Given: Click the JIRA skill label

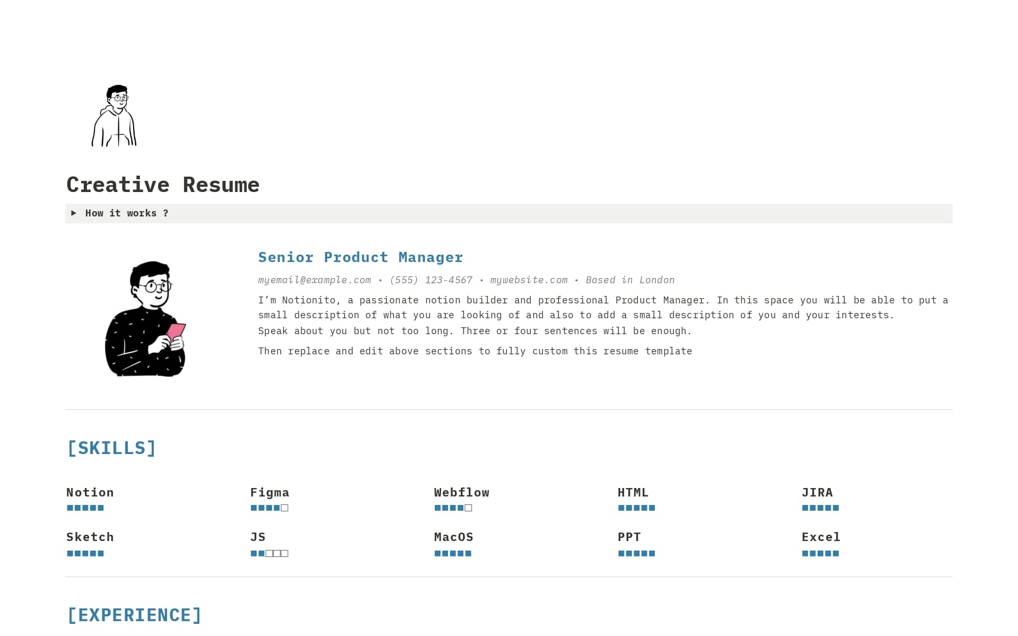Looking at the screenshot, I should click(817, 492).
